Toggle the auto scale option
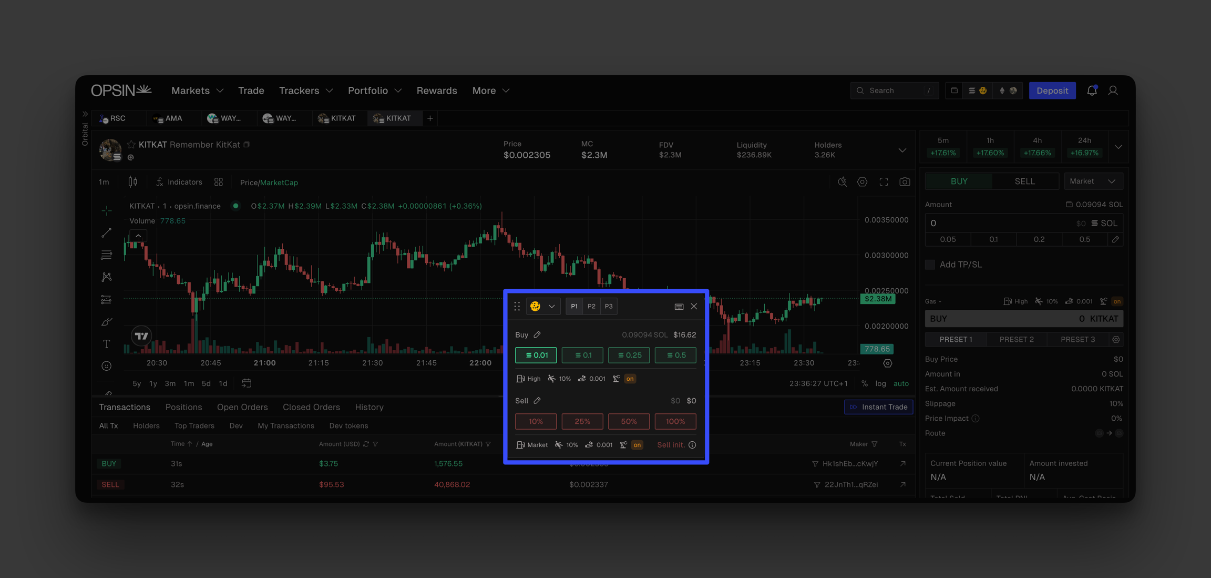1211x578 pixels. point(901,383)
